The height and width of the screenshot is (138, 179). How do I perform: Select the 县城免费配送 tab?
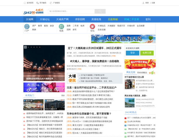[x=142, y=73]
